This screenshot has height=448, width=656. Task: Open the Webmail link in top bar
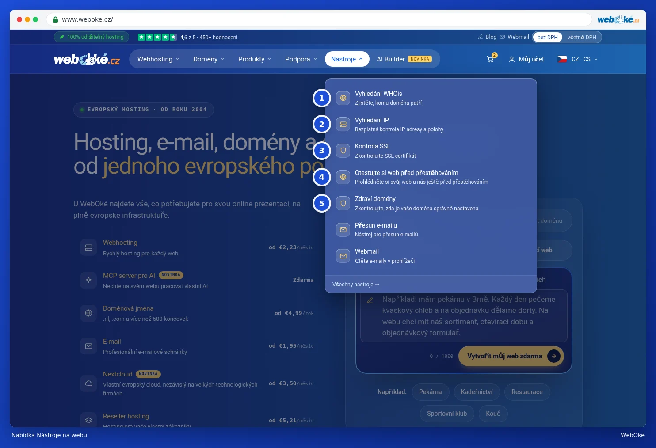515,37
